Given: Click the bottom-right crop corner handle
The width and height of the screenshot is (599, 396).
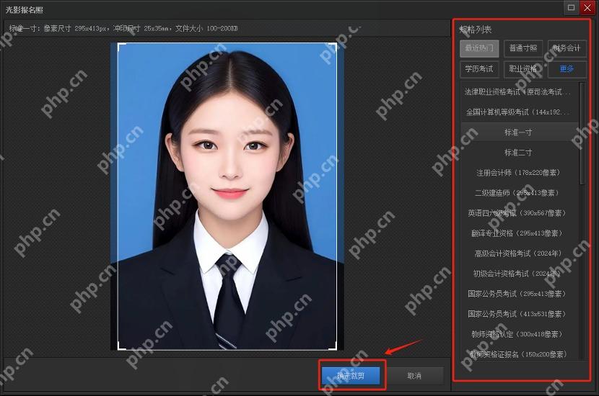Looking at the screenshot, I should coord(335,347).
